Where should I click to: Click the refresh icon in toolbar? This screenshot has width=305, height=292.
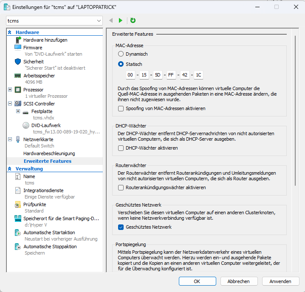pyautogui.click(x=133, y=20)
